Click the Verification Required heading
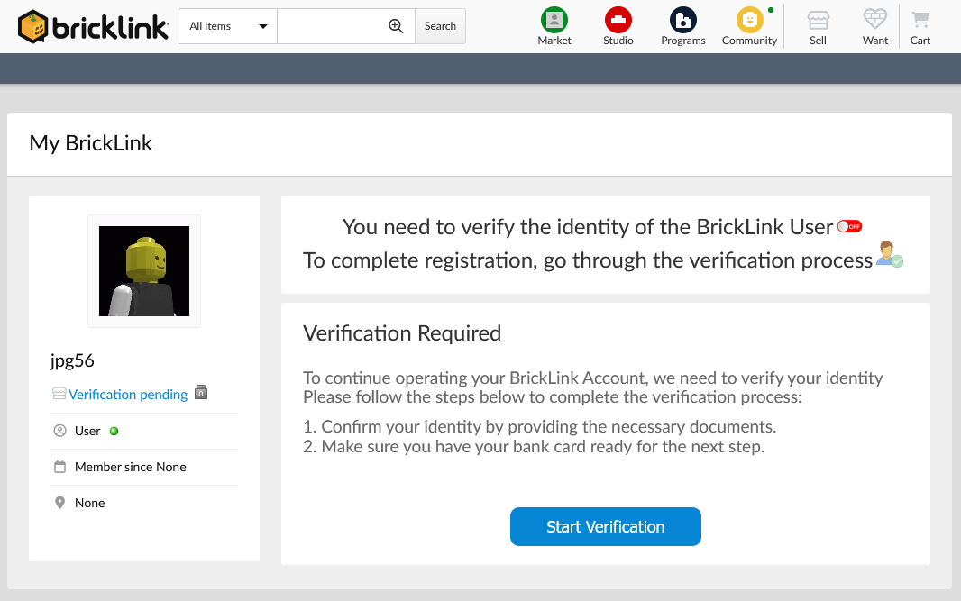 (x=402, y=333)
